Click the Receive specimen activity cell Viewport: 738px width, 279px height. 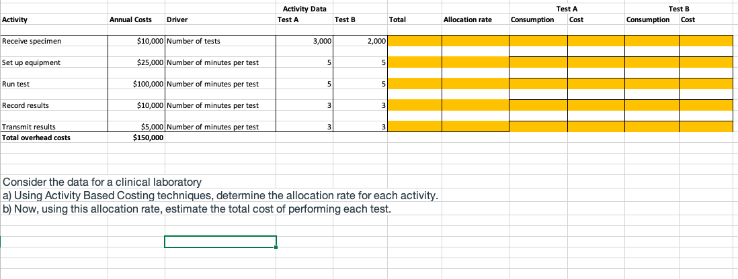click(54, 41)
